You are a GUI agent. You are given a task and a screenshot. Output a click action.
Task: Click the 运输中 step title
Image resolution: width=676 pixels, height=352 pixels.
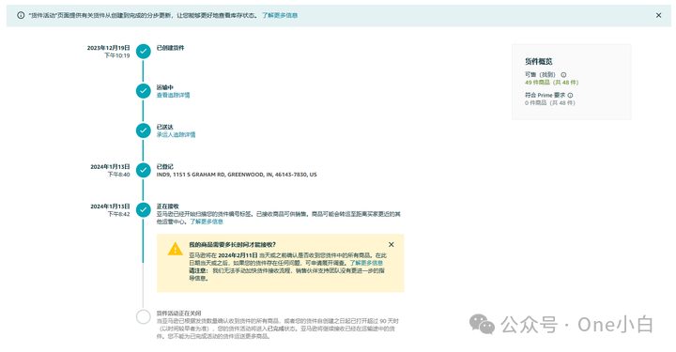tap(164, 87)
